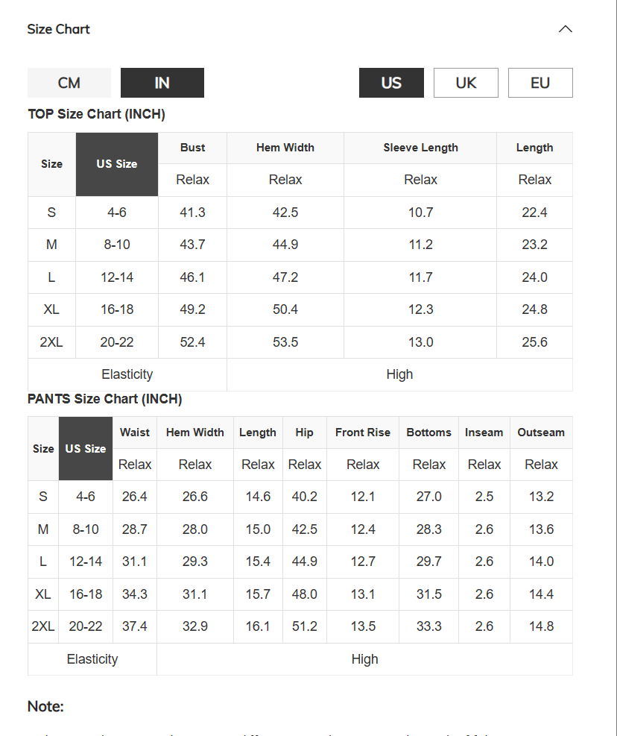The width and height of the screenshot is (617, 736).
Task: Click the Size Chart heading
Action: tap(59, 29)
